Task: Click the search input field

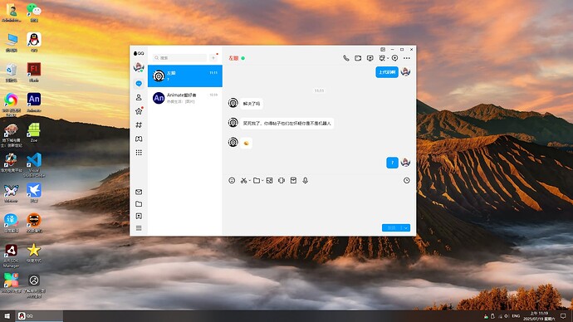Action: pos(180,58)
